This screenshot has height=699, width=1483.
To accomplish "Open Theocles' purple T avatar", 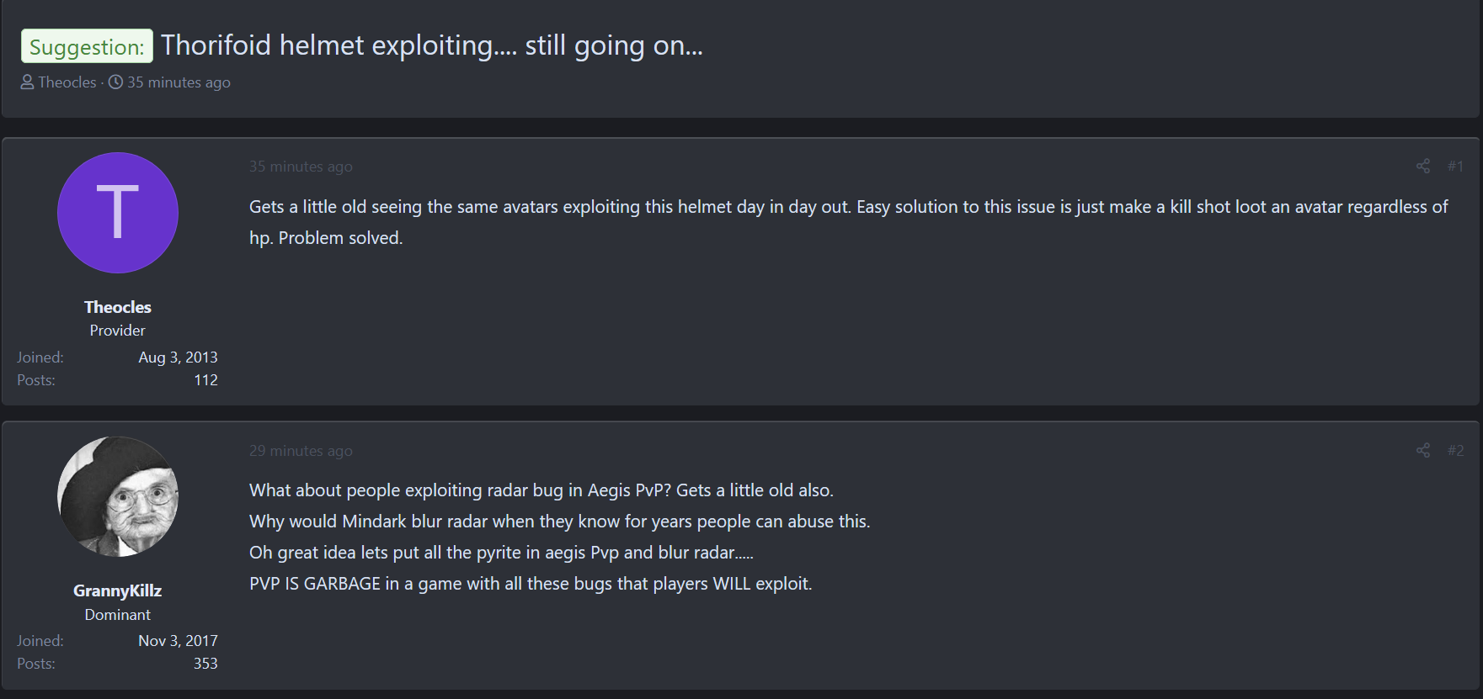I will (x=118, y=213).
